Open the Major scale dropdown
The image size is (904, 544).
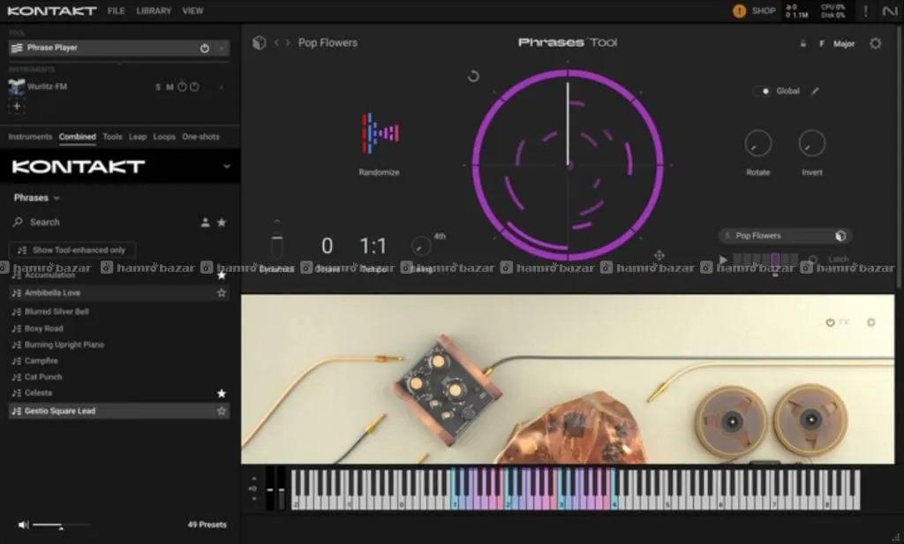843,44
